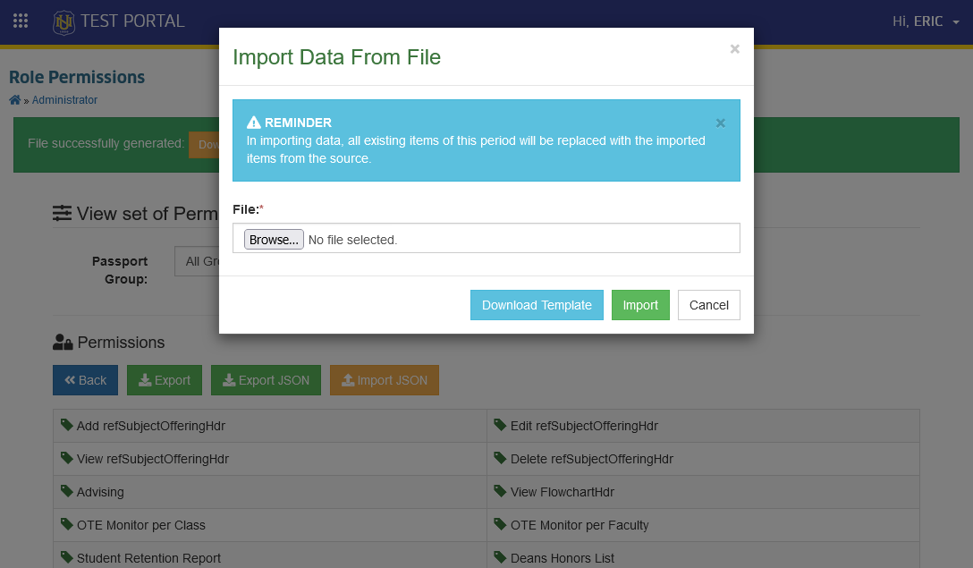This screenshot has height=568, width=973.
Task: Click tag icon for OTE Monitor per Class
Action: [x=67, y=524]
